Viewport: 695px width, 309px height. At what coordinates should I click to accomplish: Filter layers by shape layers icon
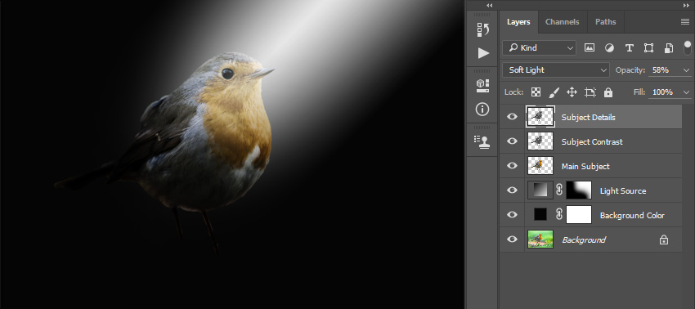(x=648, y=48)
